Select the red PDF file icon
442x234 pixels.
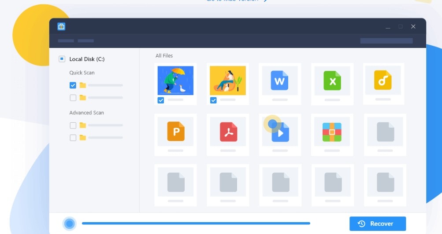click(x=228, y=132)
